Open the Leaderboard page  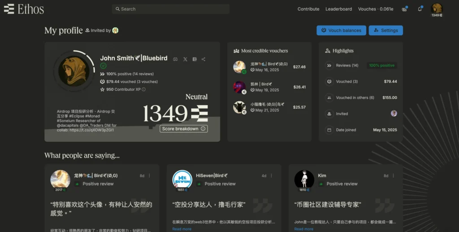338,9
